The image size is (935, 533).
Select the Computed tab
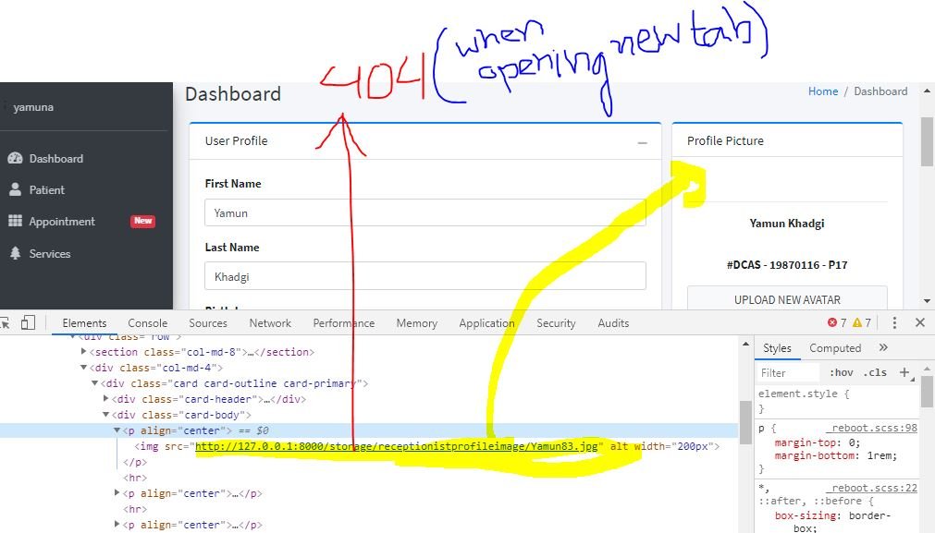click(x=835, y=348)
